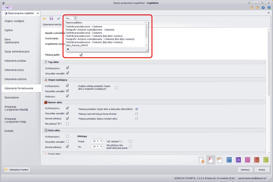Viewport: 273px width, 182px height.
Task: Select the page with pink bookmark icon
Action: pos(211,160)
